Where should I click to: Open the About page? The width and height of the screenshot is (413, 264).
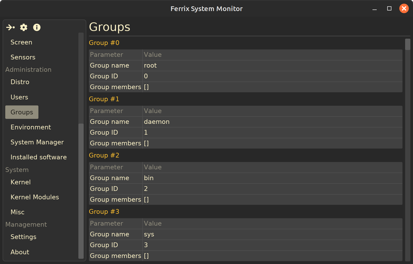point(20,252)
